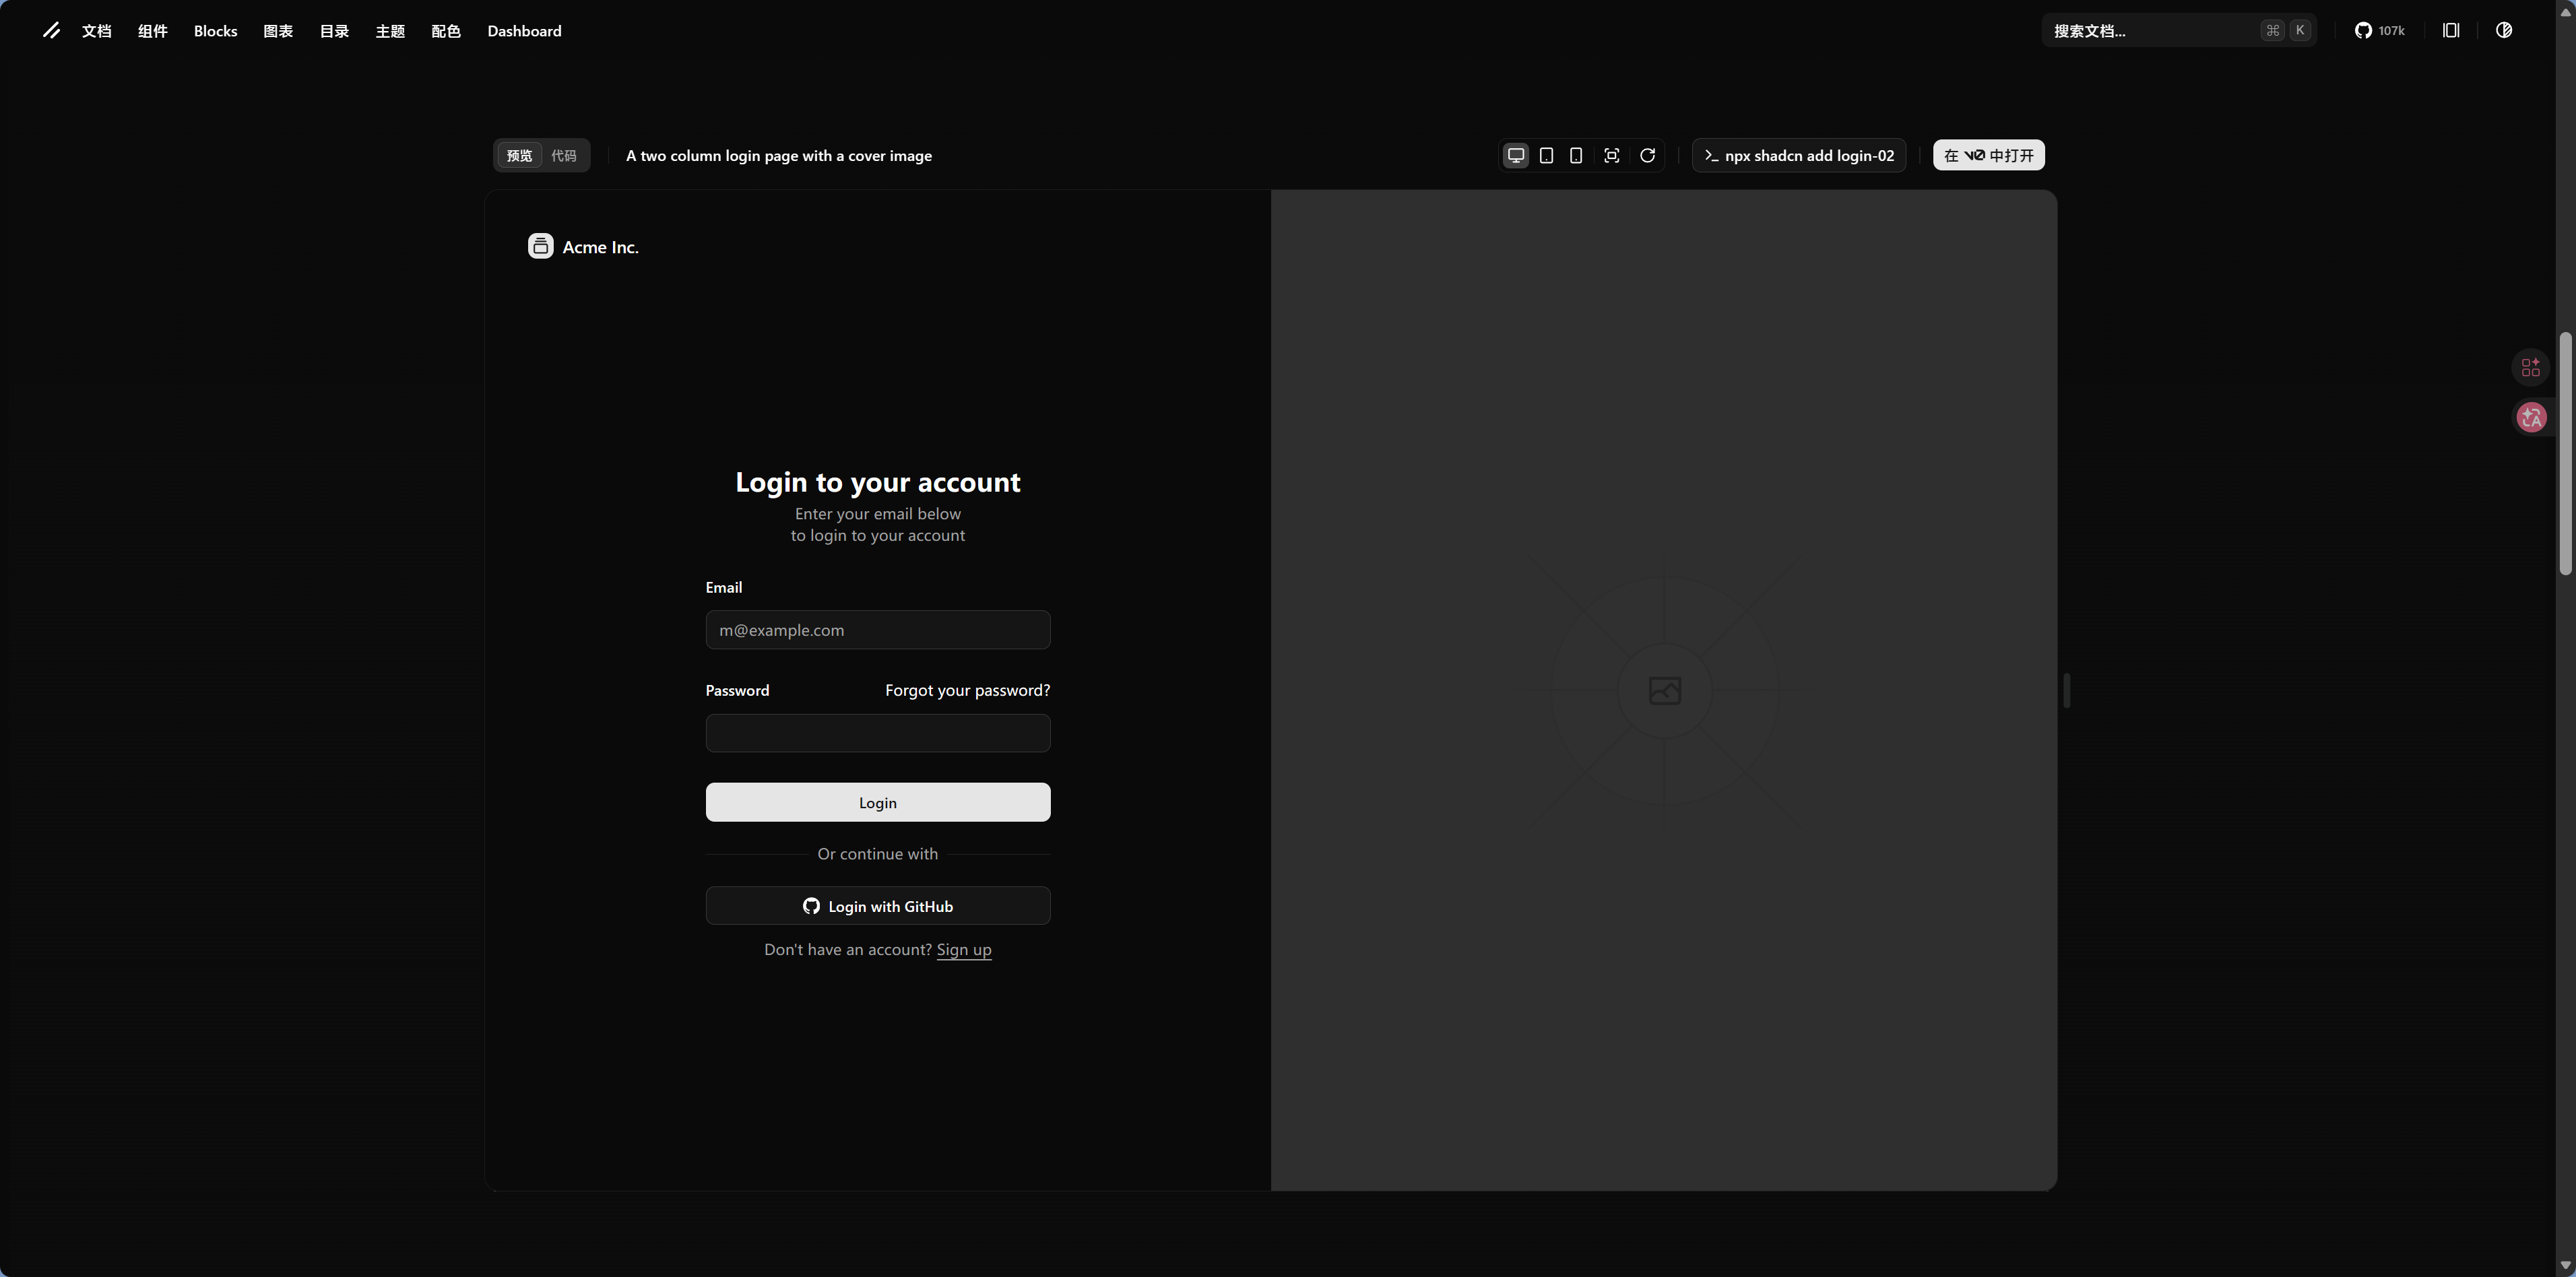Switch preview to tablet viewport
Image resolution: width=2576 pixels, height=1277 pixels.
coord(1546,155)
